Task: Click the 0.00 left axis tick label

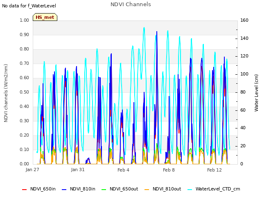Action: [x=25, y=164]
